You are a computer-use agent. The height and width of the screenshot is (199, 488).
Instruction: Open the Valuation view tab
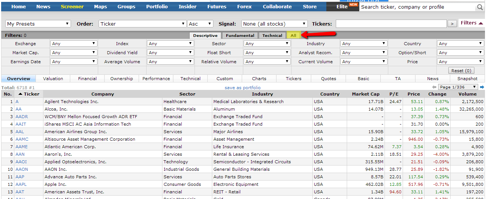click(53, 79)
